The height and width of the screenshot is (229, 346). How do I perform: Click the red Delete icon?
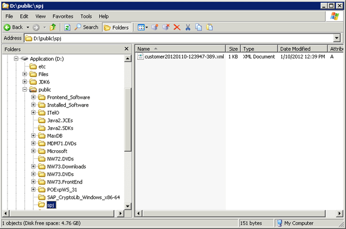(177, 27)
